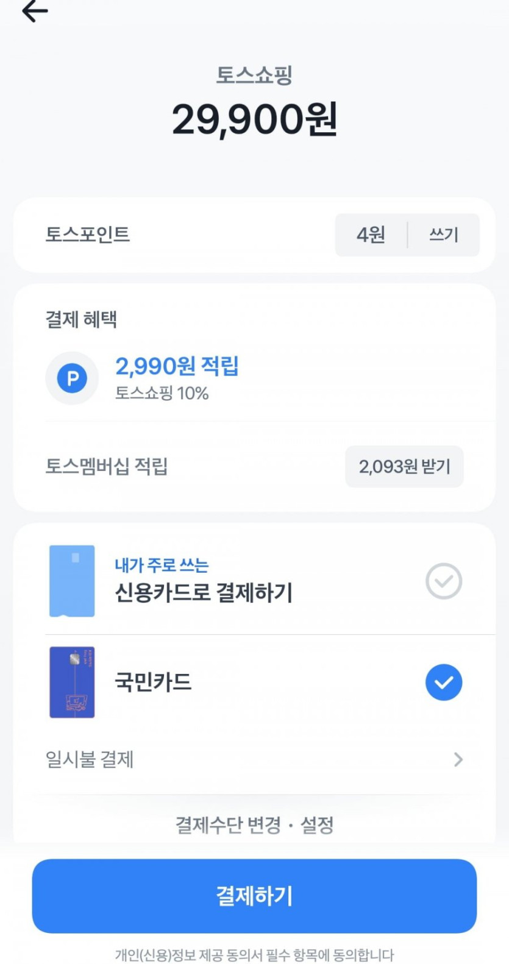Toggle the 국민카드 blue check circle
Image resolution: width=509 pixels, height=964 pixels.
pos(443,682)
